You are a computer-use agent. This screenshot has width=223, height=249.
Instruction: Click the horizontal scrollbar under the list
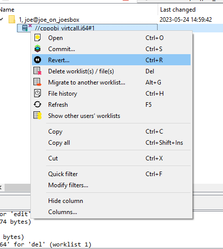point(18,187)
